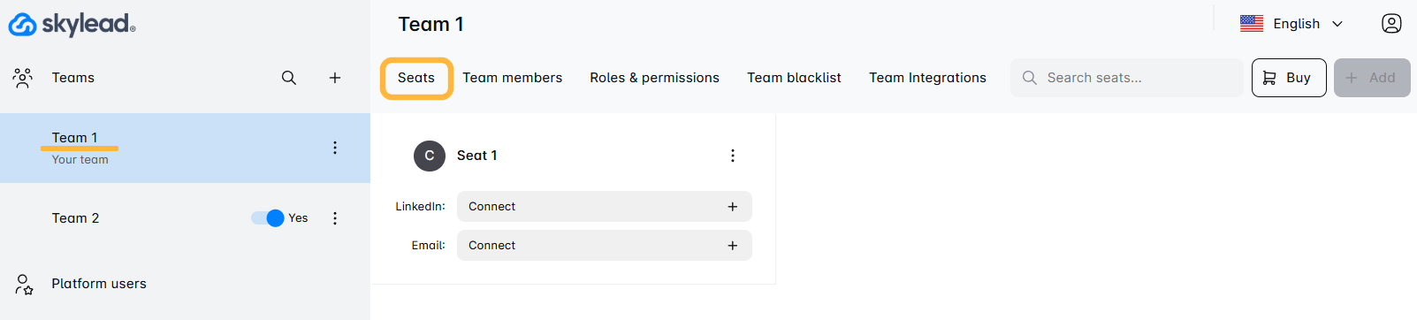Toggle the Team 2 Yes switch

click(268, 218)
